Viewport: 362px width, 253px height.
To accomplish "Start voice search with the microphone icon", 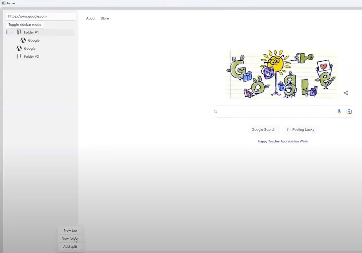I will coord(339,111).
